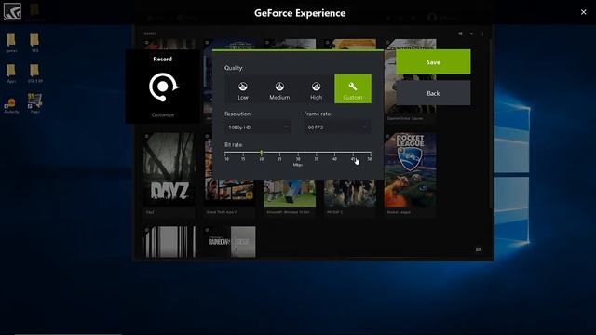Open the Resolution dropdown showing 1080p HD
Viewport: 596px width, 335px height.
pos(258,127)
